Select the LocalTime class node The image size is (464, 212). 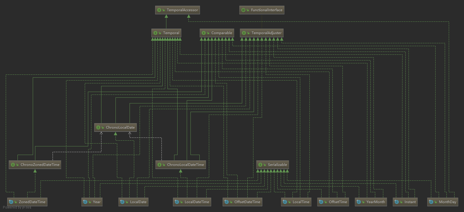[296, 202]
